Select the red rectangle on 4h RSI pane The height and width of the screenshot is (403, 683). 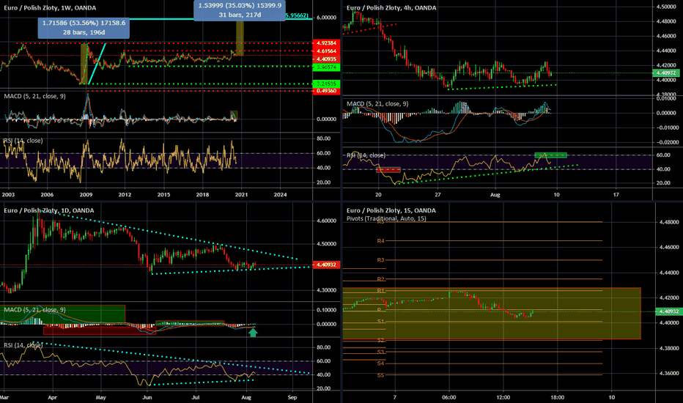(388, 170)
